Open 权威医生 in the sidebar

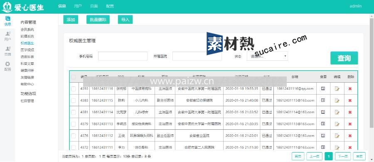[x=27, y=43]
